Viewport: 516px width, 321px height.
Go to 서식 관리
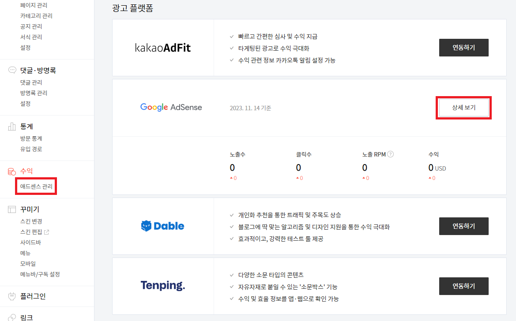click(x=31, y=37)
